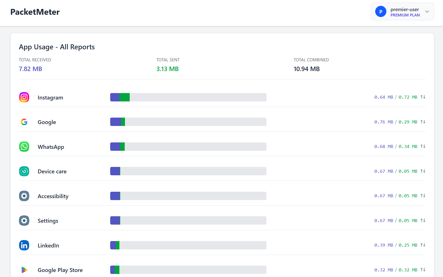
Task: Click the Accessibility gear icon
Action: coord(24,196)
